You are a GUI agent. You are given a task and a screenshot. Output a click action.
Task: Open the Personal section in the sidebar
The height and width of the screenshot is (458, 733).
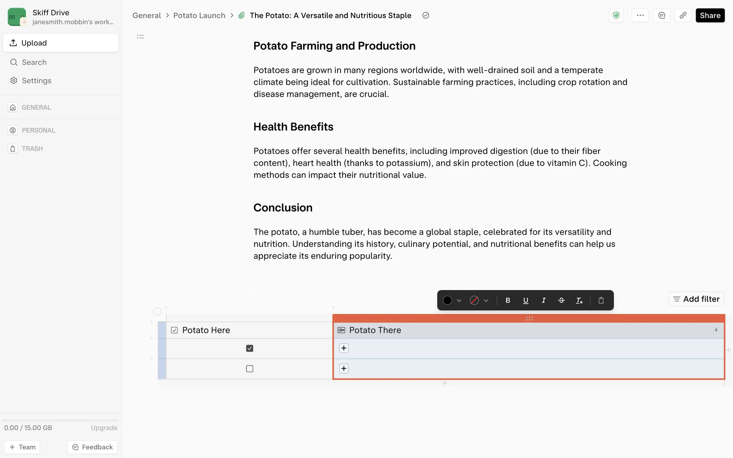(38, 130)
